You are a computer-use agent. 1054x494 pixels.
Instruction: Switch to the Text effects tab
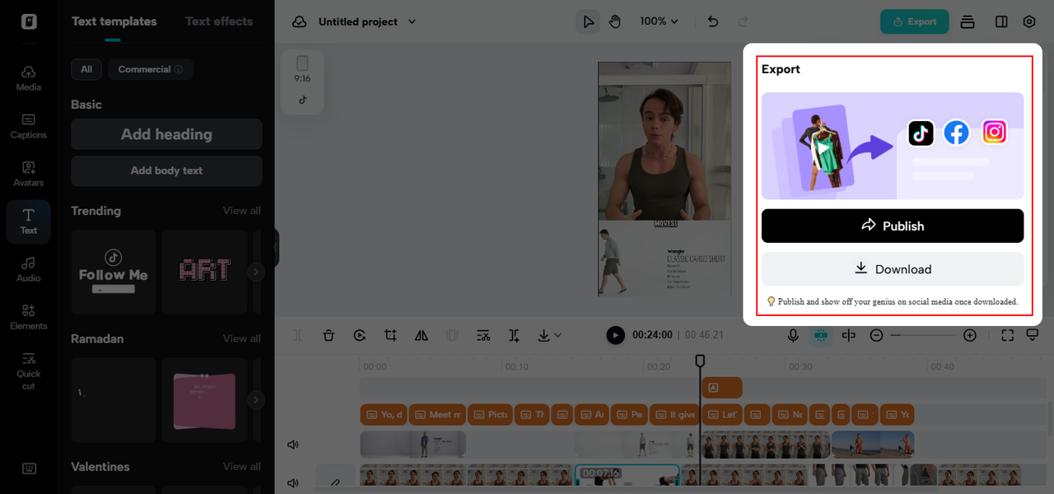pos(218,21)
